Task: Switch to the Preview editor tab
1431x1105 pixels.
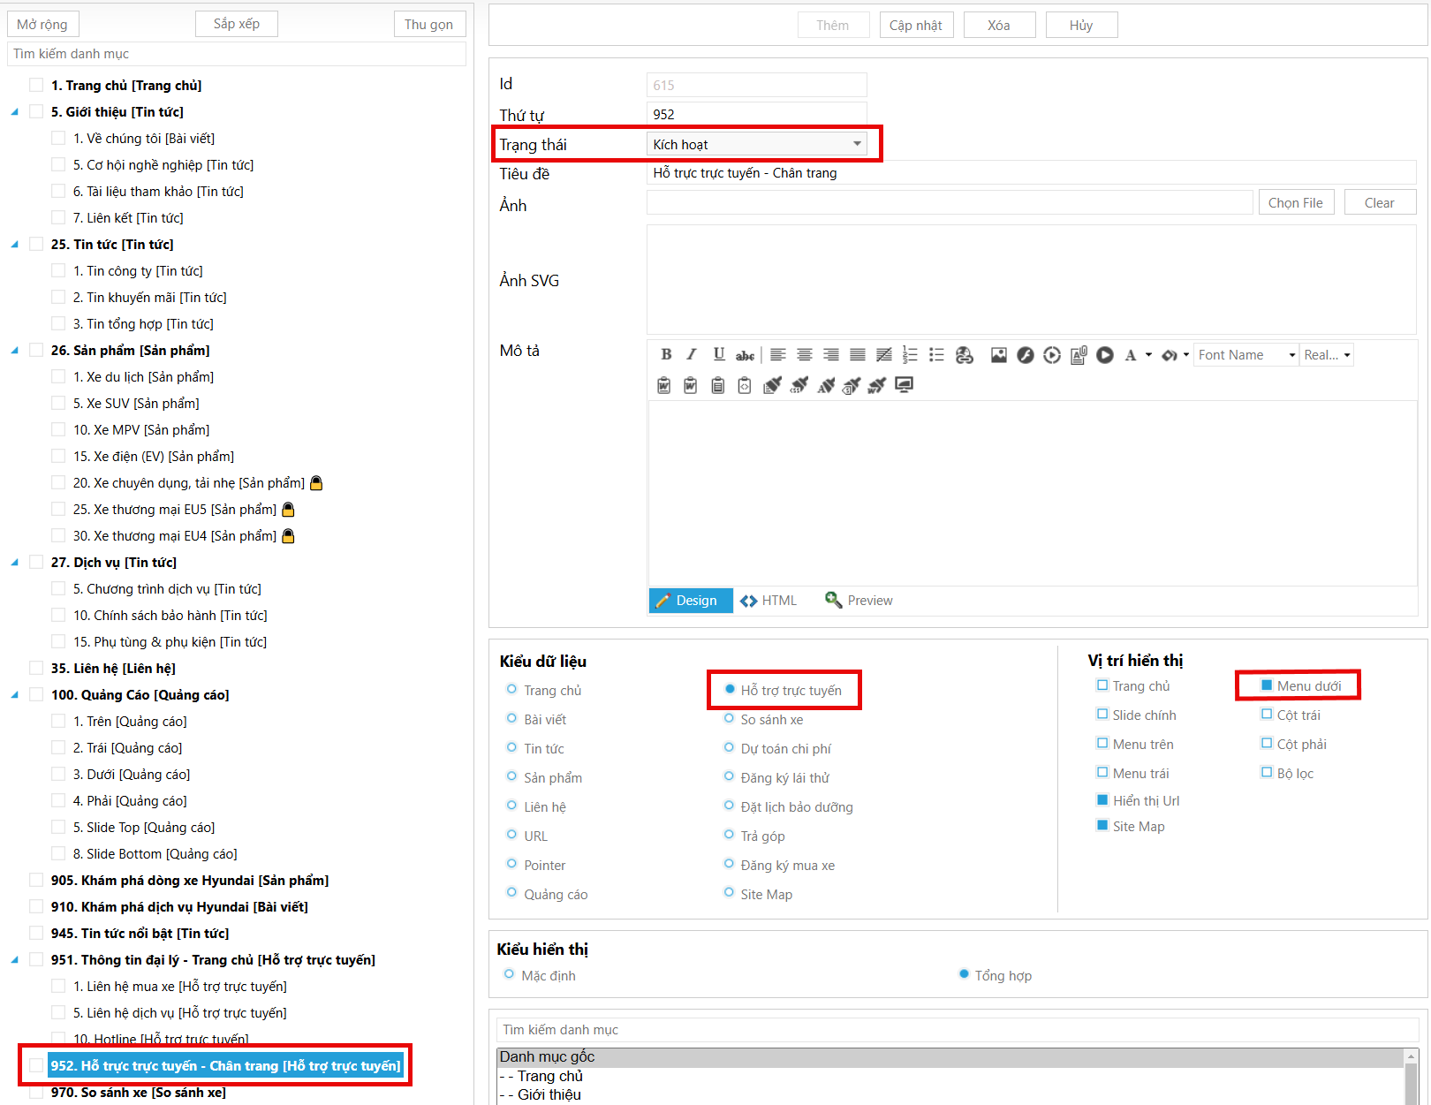Action: 859,601
